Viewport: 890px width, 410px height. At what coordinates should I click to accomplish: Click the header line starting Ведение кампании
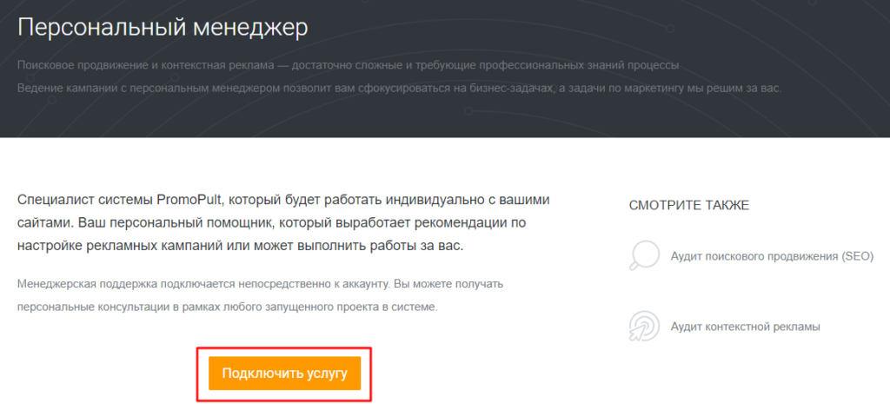(x=400, y=89)
